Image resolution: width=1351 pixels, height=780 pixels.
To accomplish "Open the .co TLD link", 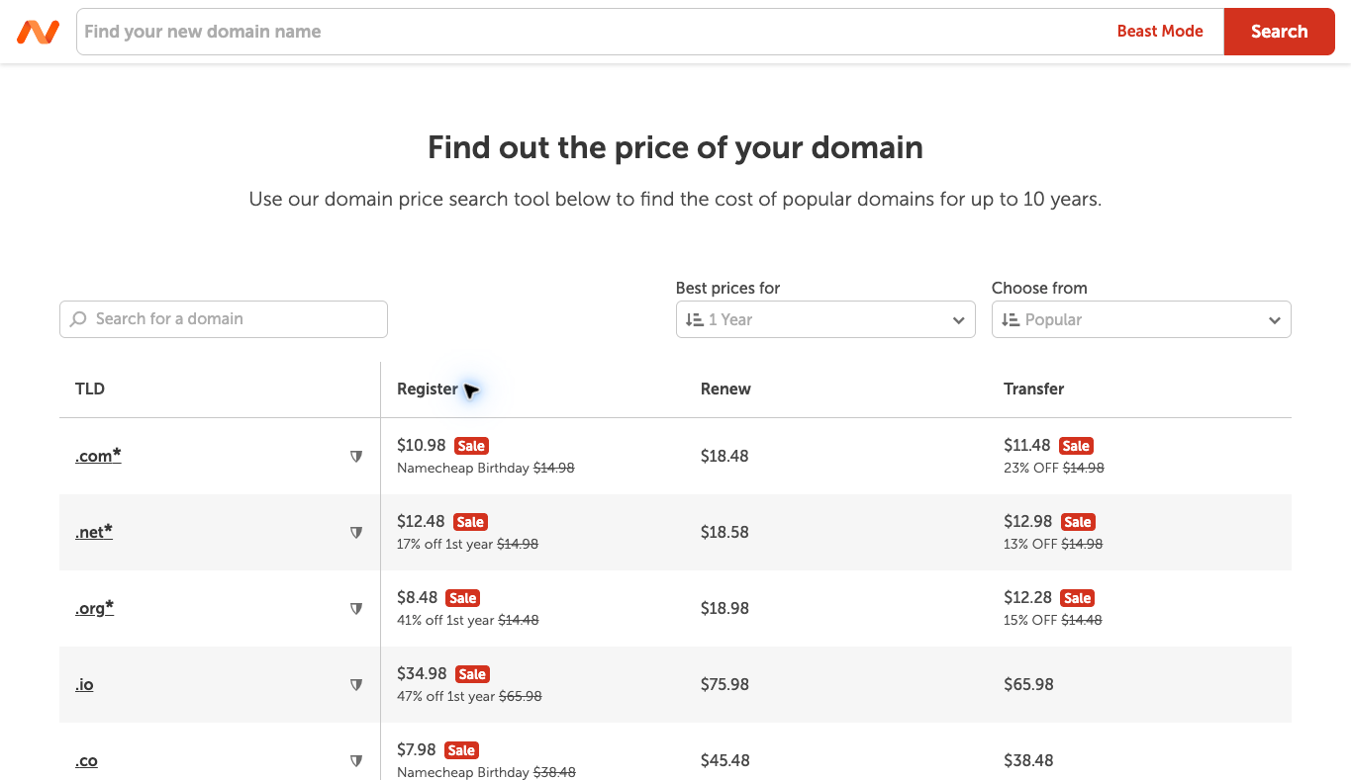I will [86, 760].
